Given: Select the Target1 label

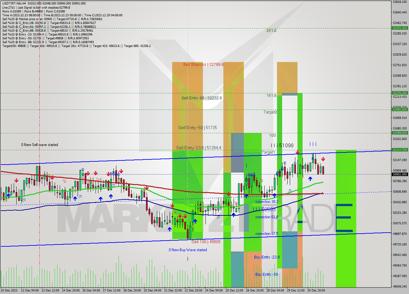Looking at the screenshot, I should click(x=268, y=152).
